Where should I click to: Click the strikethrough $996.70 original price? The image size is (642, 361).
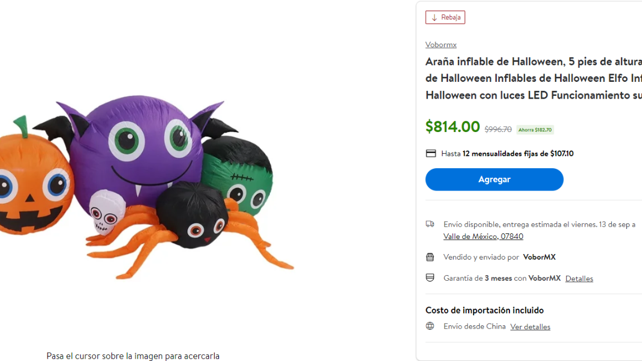[x=498, y=129]
